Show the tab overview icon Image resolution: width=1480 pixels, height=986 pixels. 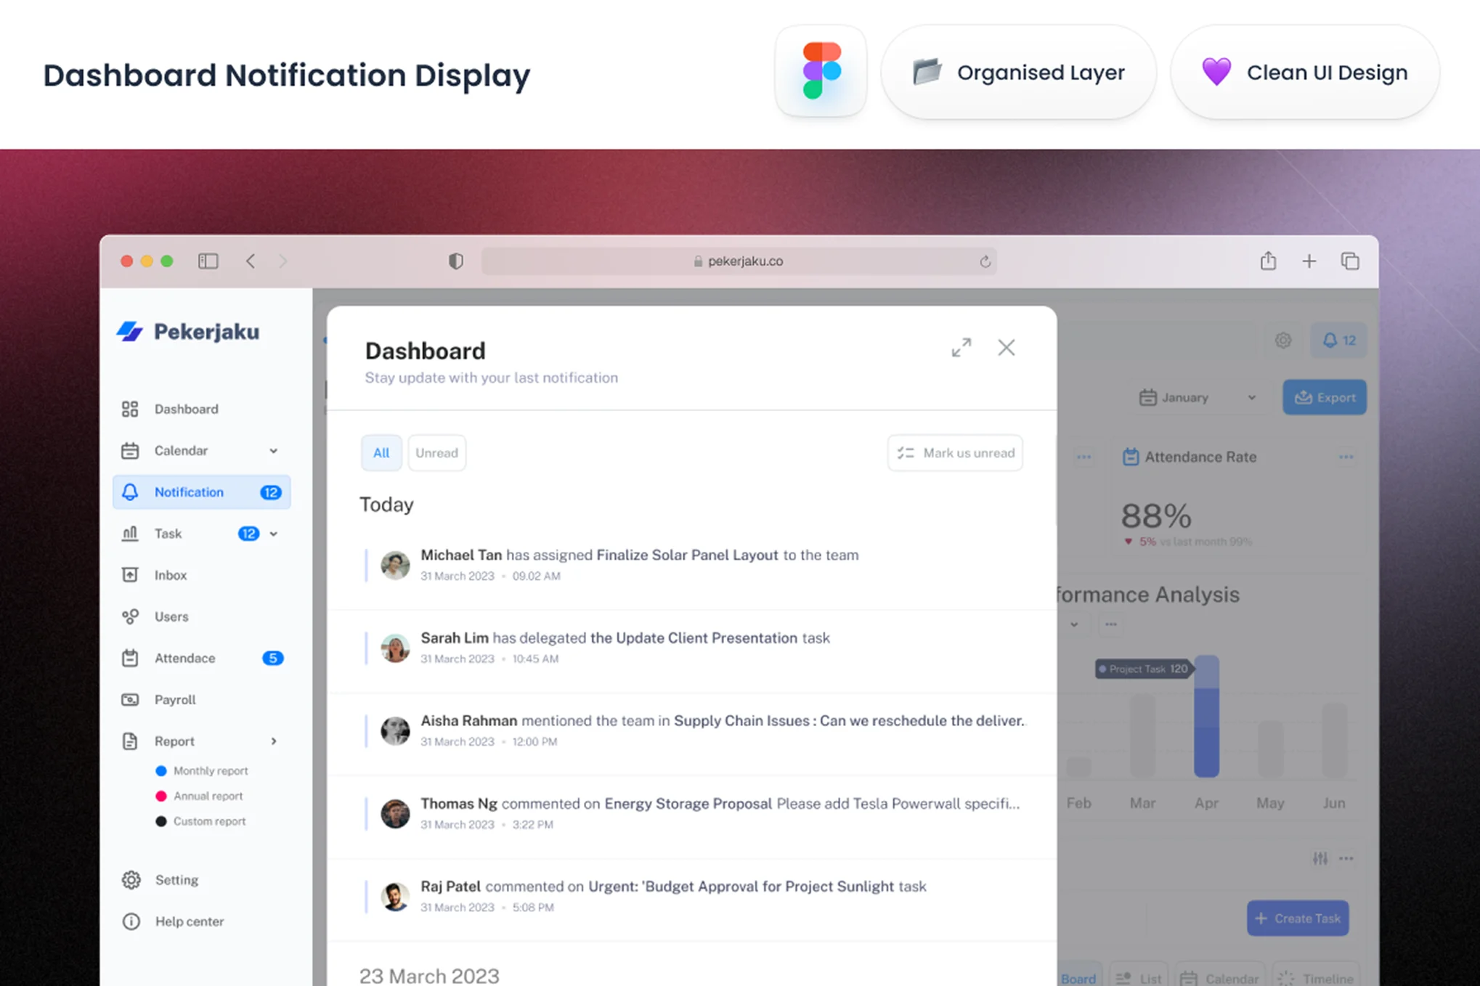[1350, 261]
